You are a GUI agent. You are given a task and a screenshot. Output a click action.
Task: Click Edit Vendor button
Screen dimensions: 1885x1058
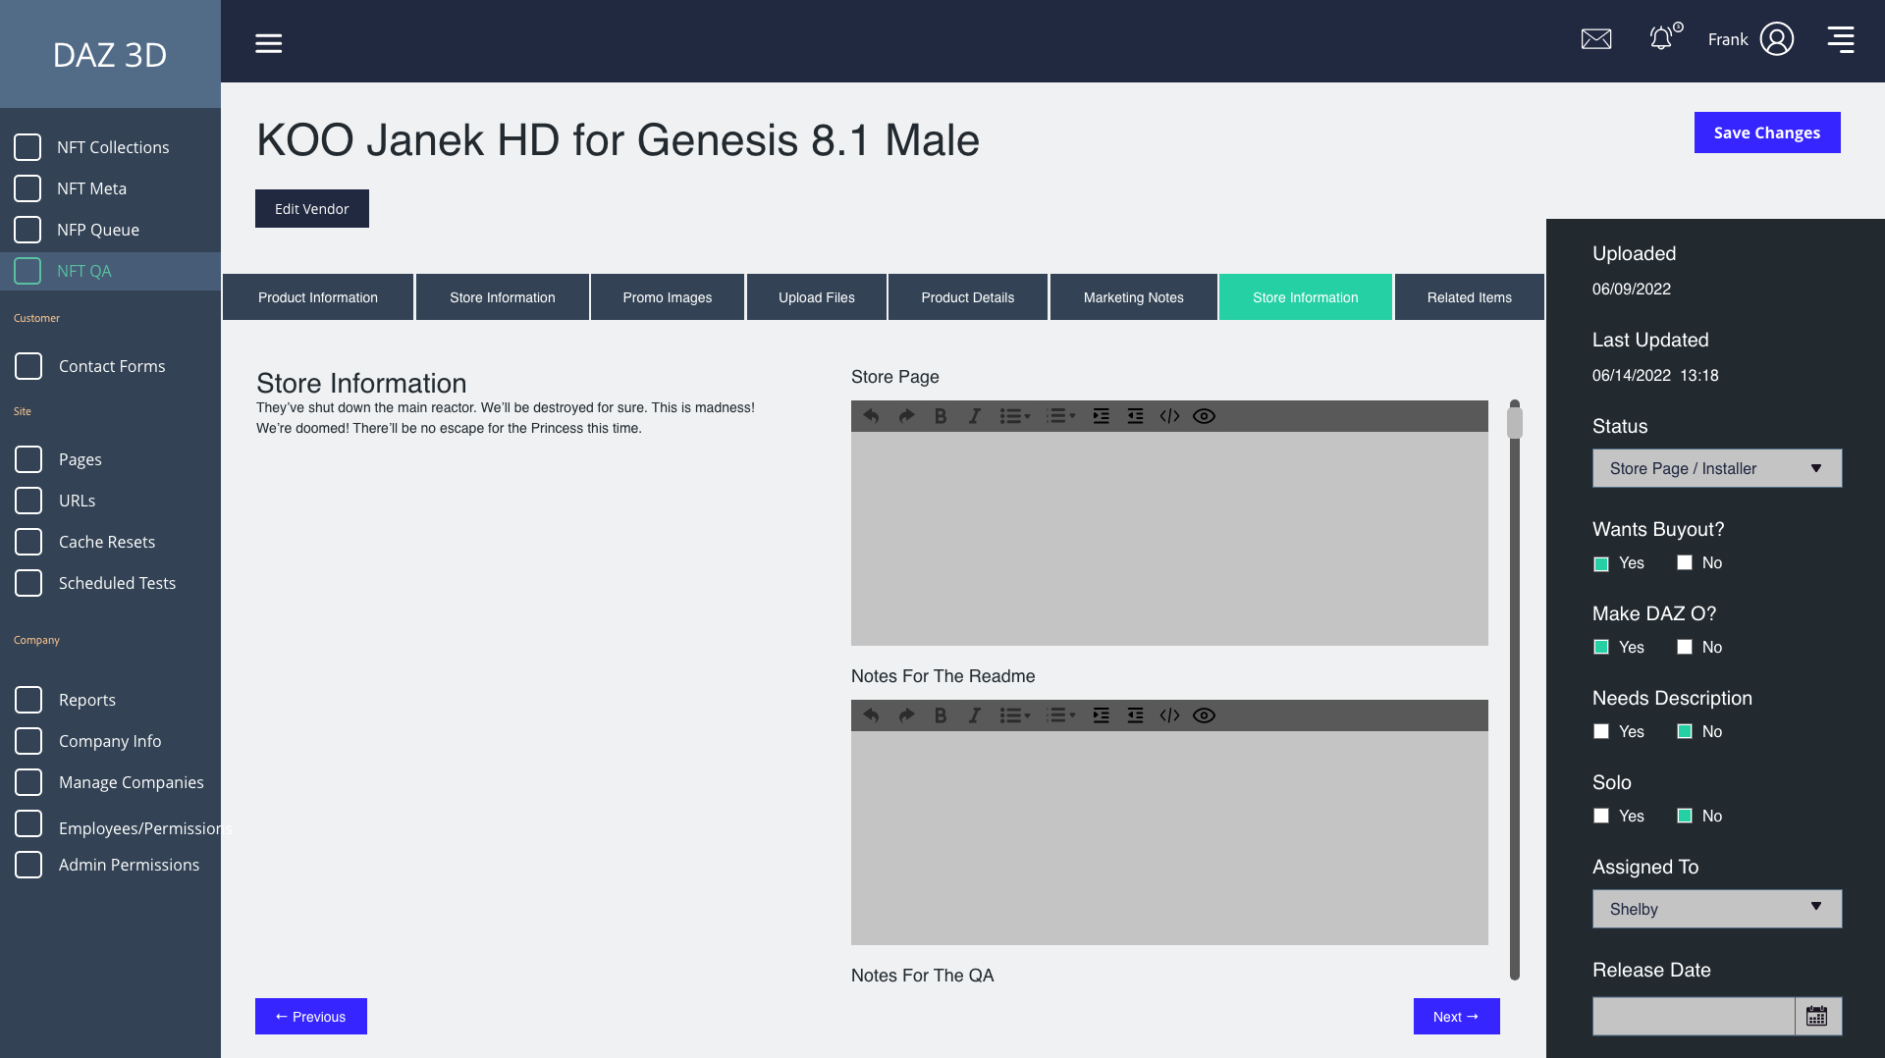pos(312,208)
